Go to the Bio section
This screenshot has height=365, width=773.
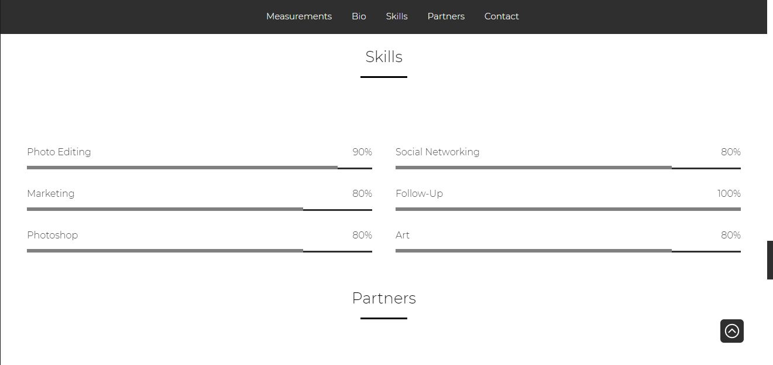click(x=359, y=16)
